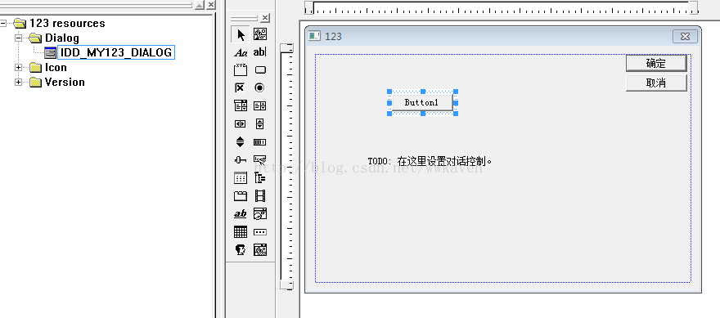Click the horizontal ruler's right end marker
Screen dimensions: 720x318
[693, 7]
